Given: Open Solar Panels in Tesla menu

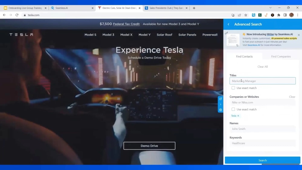Looking at the screenshot, I should click(187, 35).
